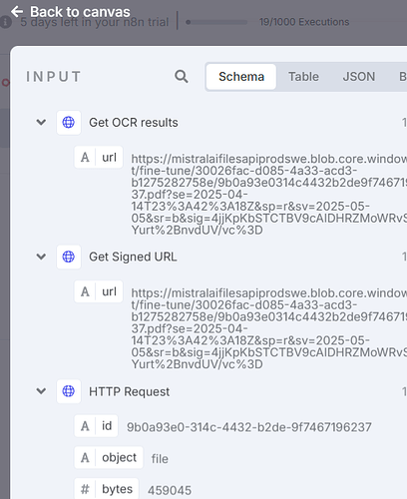Click the globe icon for Get OCR results
The height and width of the screenshot is (499, 407).
click(x=69, y=123)
